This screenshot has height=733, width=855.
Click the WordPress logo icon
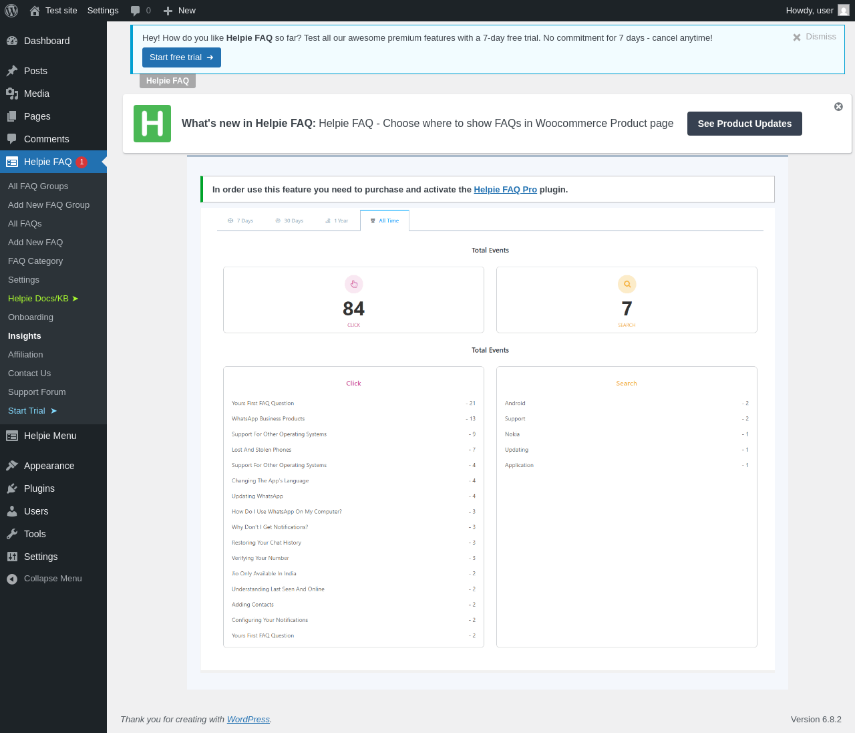11,11
